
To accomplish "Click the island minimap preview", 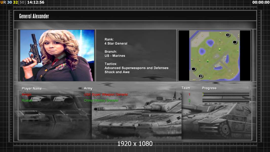I will pyautogui.click(x=214, y=55).
